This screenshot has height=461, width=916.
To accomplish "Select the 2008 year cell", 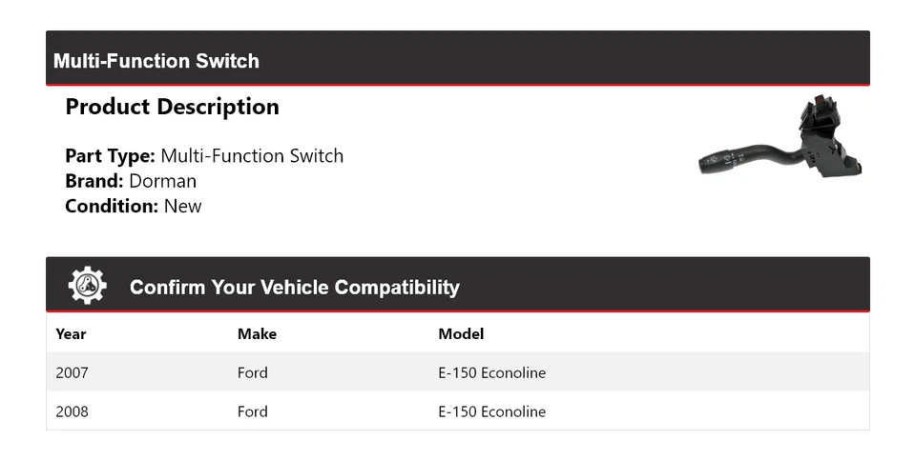I will [x=72, y=411].
